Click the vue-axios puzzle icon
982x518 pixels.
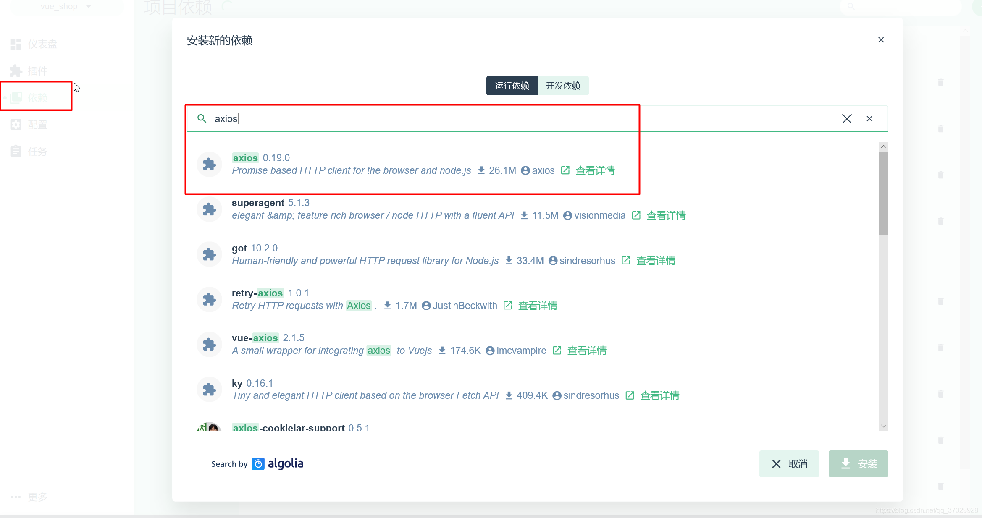pyautogui.click(x=209, y=344)
